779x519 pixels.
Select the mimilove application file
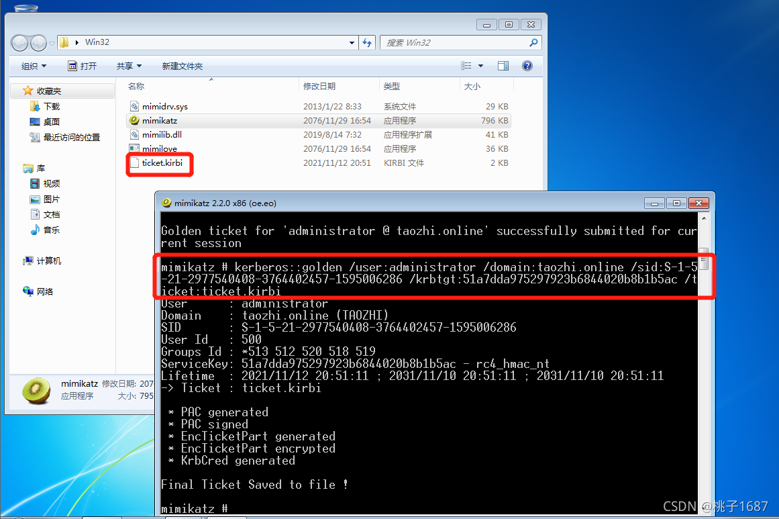click(319, 148)
